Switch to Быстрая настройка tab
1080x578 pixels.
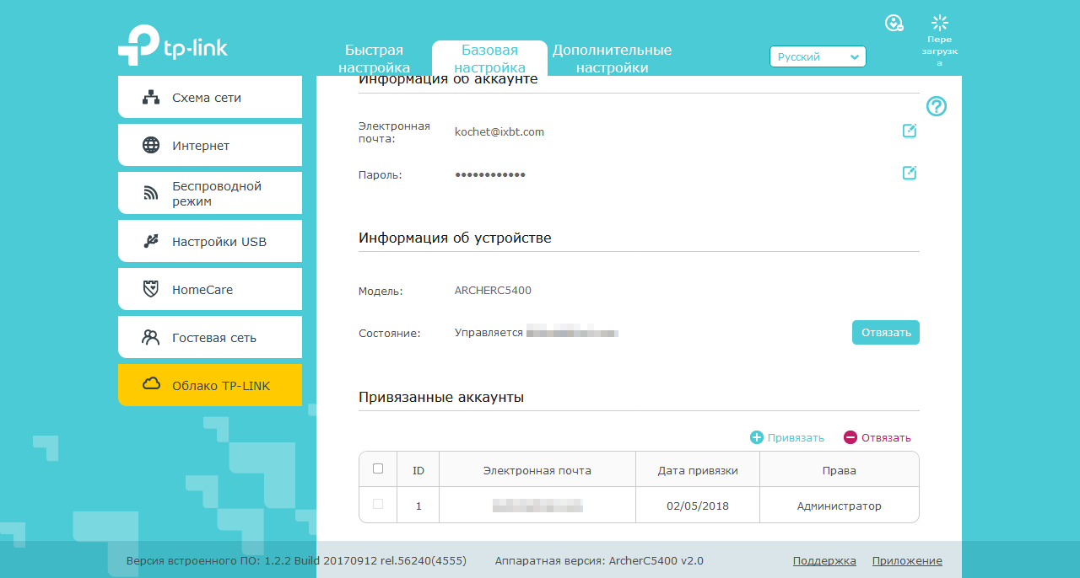pyautogui.click(x=374, y=59)
